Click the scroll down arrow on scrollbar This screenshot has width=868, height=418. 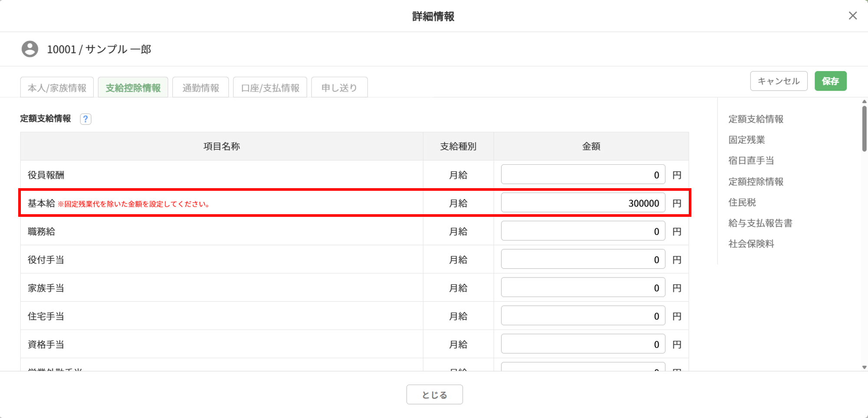coord(864,367)
